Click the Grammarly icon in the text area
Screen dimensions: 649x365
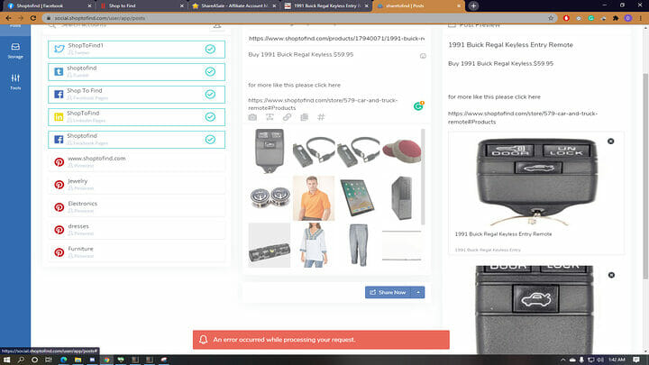[418, 106]
